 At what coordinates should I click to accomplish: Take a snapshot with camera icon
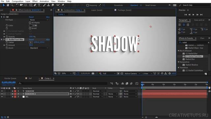pyautogui.click(x=93, y=73)
